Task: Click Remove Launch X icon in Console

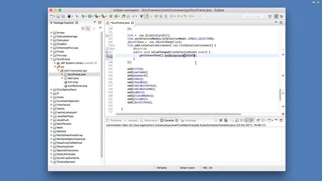Action: (x=221, y=120)
